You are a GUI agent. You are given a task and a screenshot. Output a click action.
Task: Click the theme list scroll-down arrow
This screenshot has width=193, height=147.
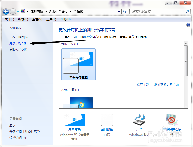(x=186, y=106)
